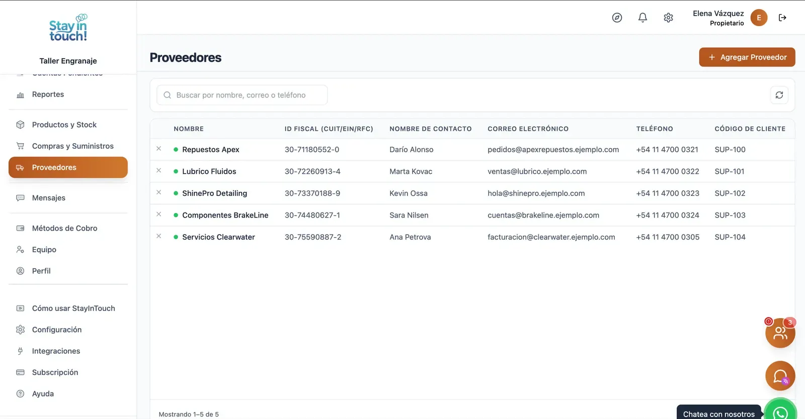Click the Agregar Proveedor button
Screen dimensions: 805x419
747,57
